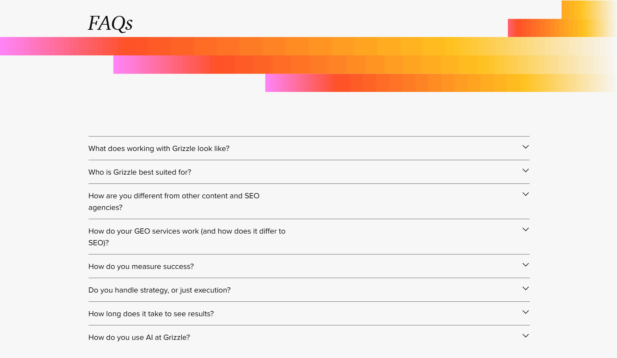Expand arrow beside "How do you measure success?"
Viewport: 617px width, 358px height.
(526, 265)
